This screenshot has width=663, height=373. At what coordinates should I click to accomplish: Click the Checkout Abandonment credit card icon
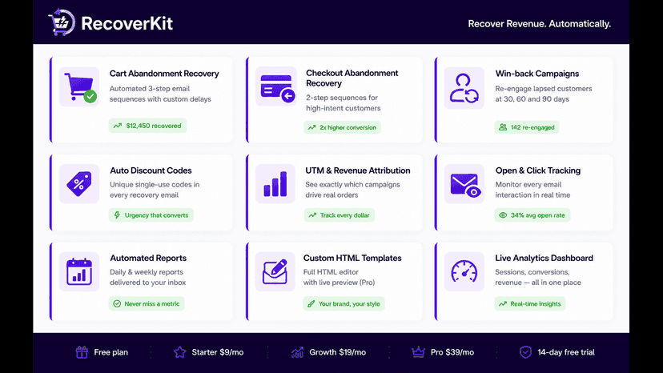click(x=276, y=87)
